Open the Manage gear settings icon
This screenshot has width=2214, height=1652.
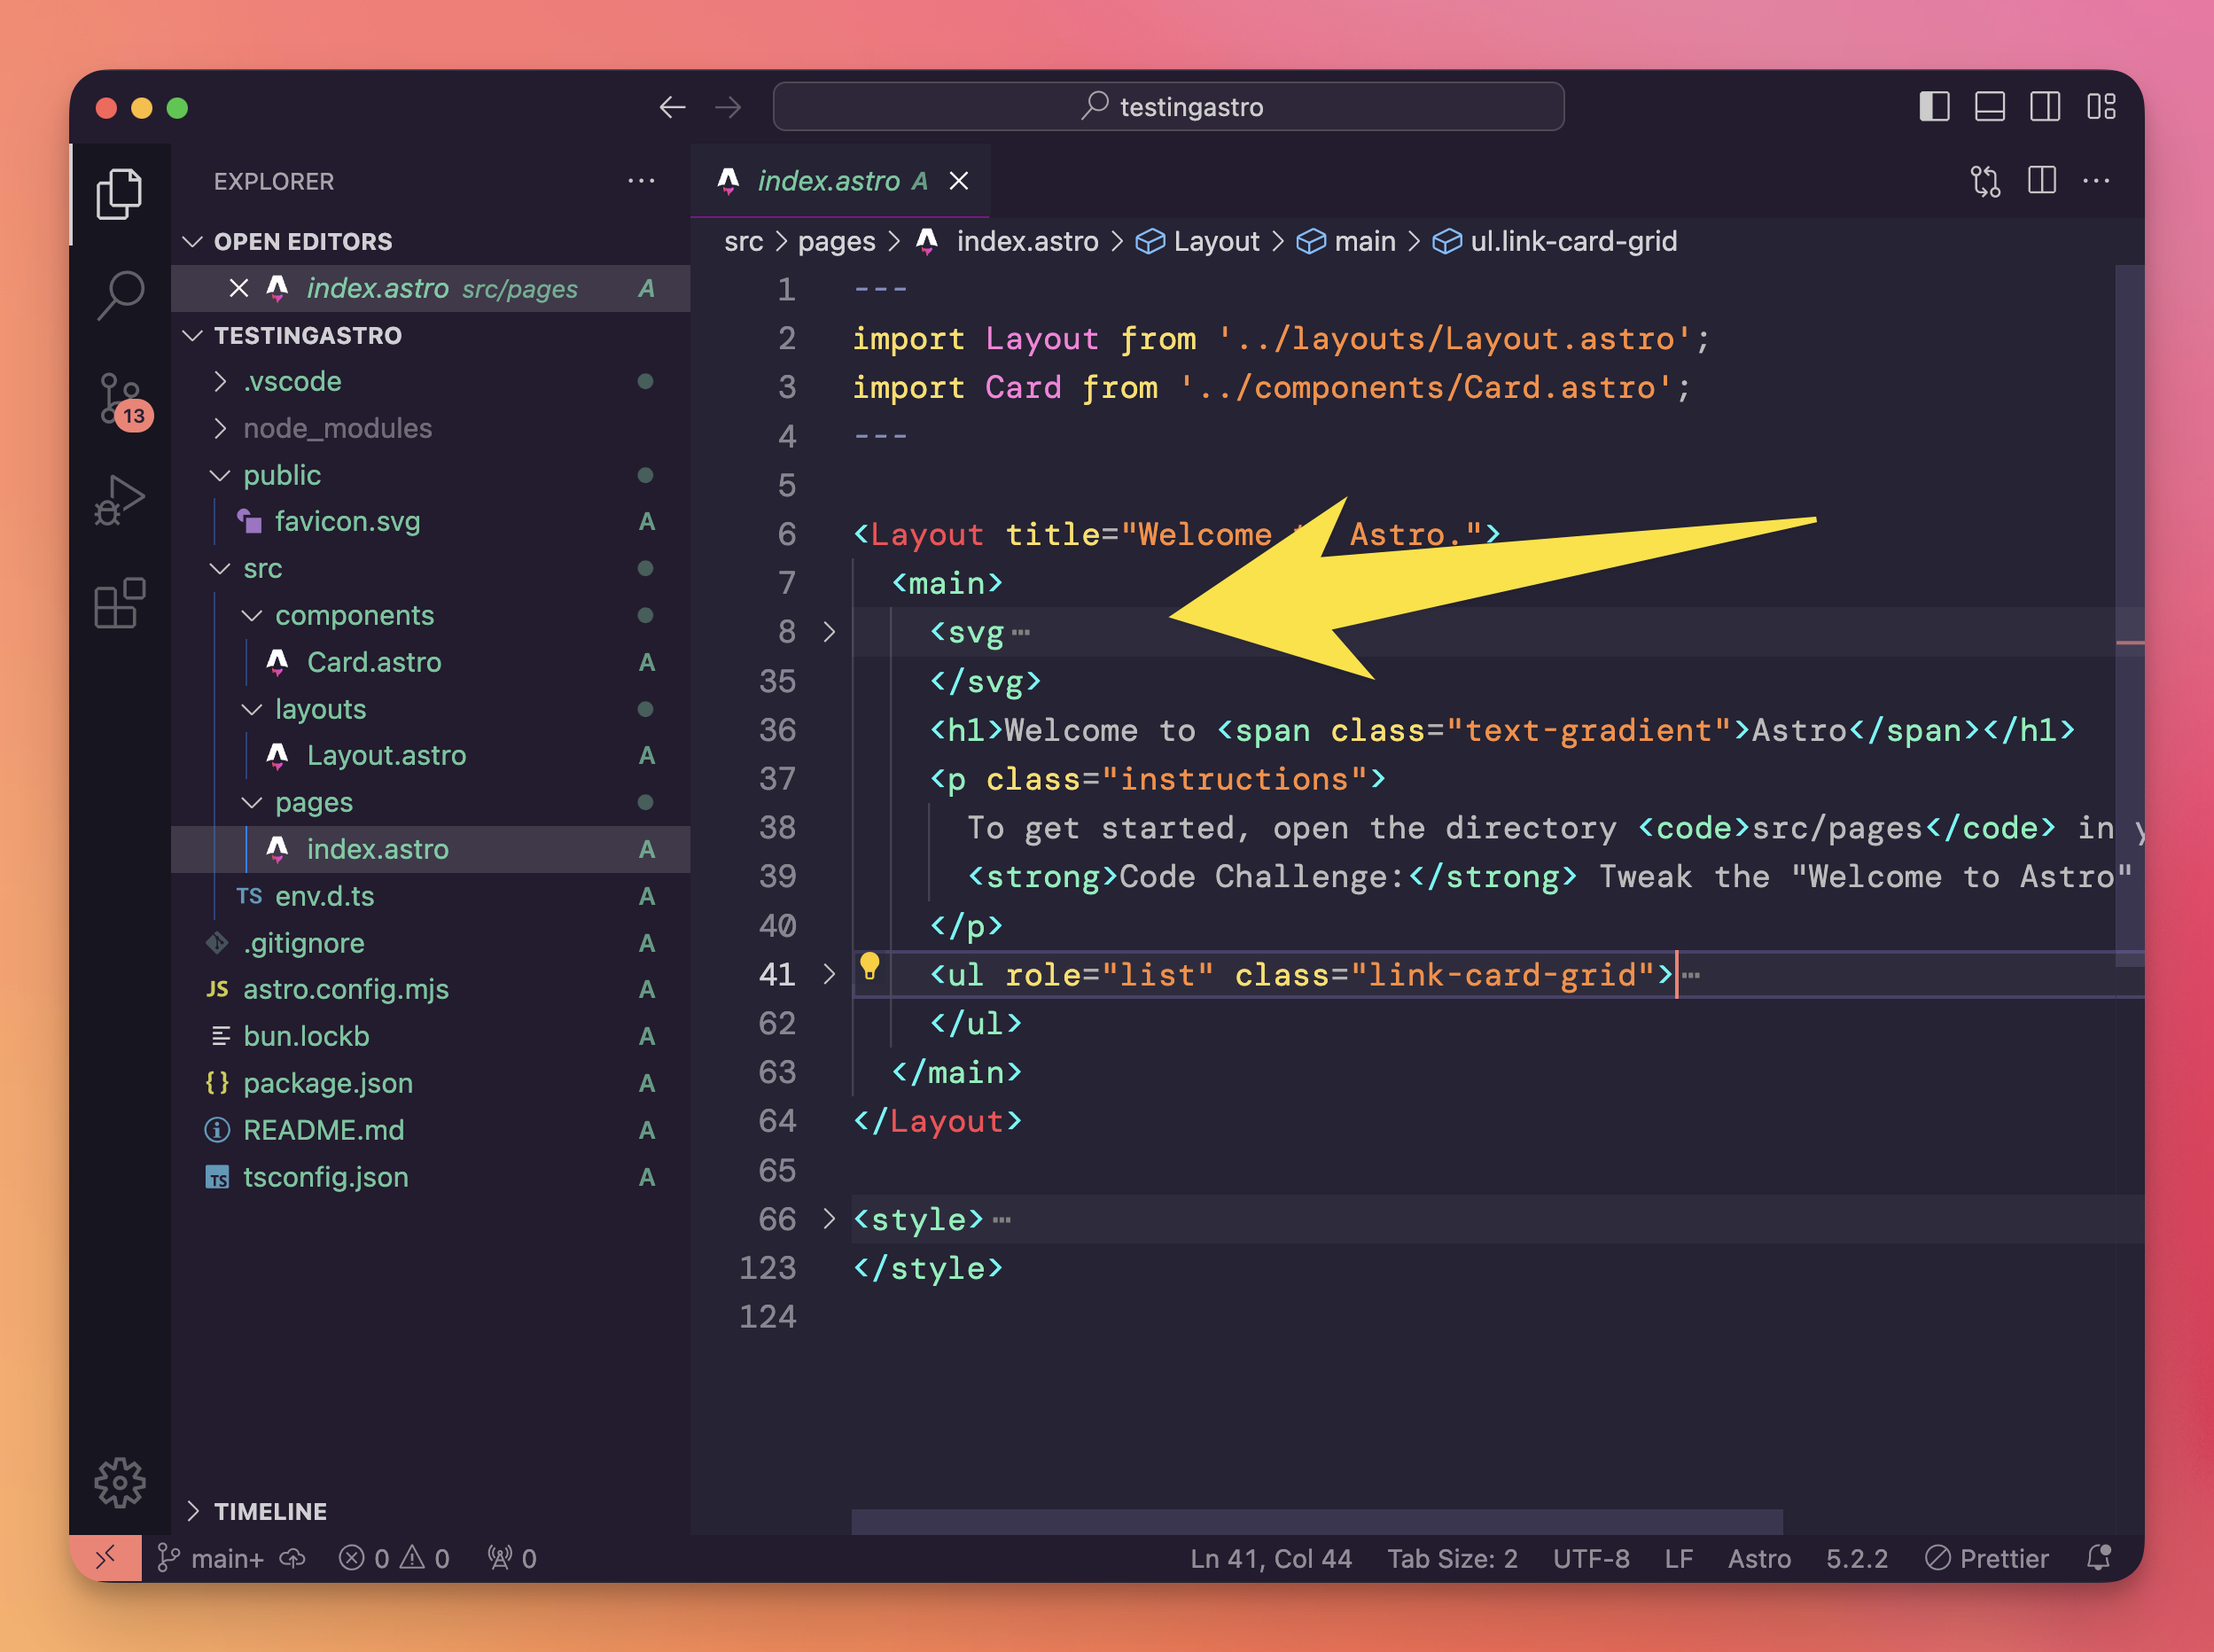pyautogui.click(x=120, y=1482)
